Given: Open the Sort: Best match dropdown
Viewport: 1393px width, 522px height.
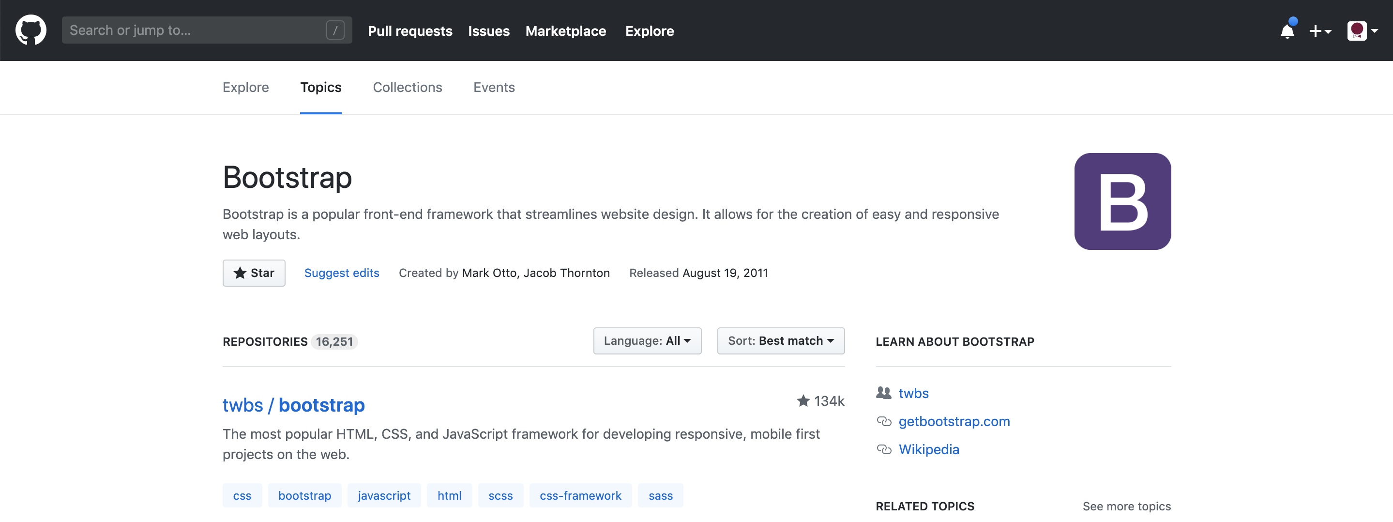Looking at the screenshot, I should tap(780, 341).
